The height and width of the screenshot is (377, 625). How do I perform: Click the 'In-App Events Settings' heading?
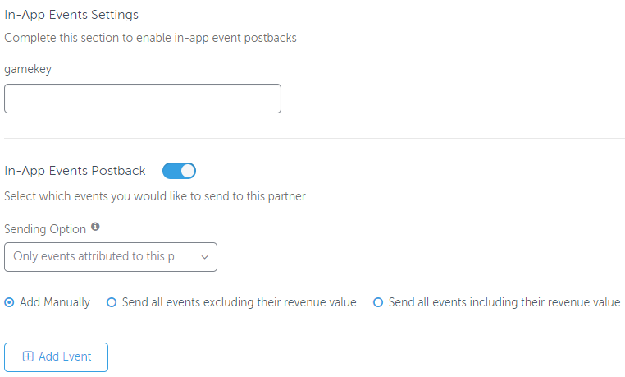point(71,15)
